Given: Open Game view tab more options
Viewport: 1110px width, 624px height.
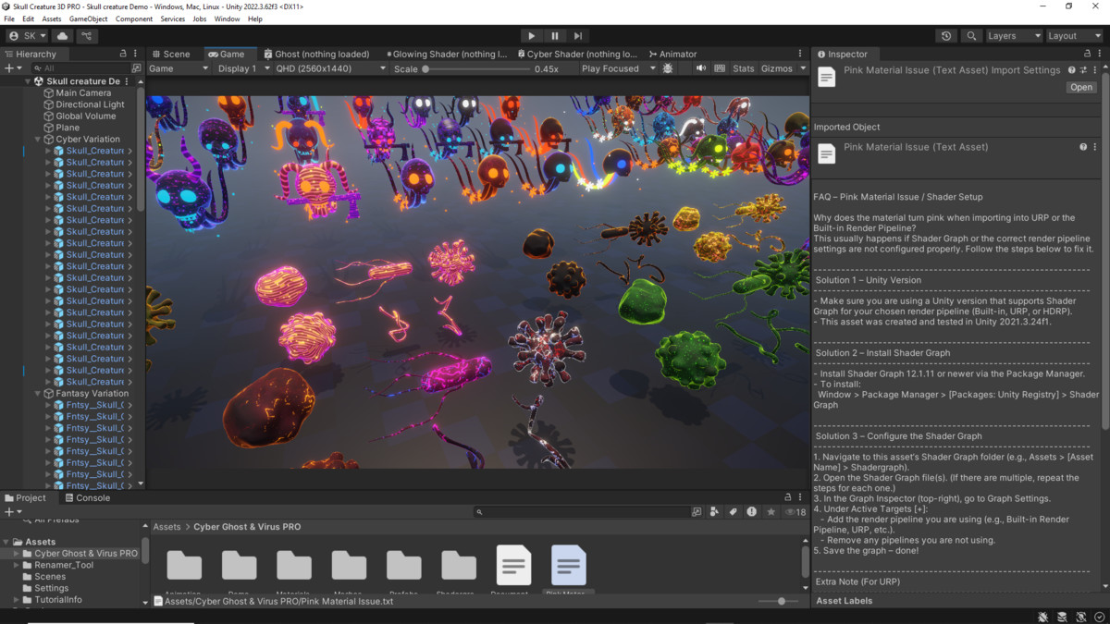Looking at the screenshot, I should (x=800, y=54).
